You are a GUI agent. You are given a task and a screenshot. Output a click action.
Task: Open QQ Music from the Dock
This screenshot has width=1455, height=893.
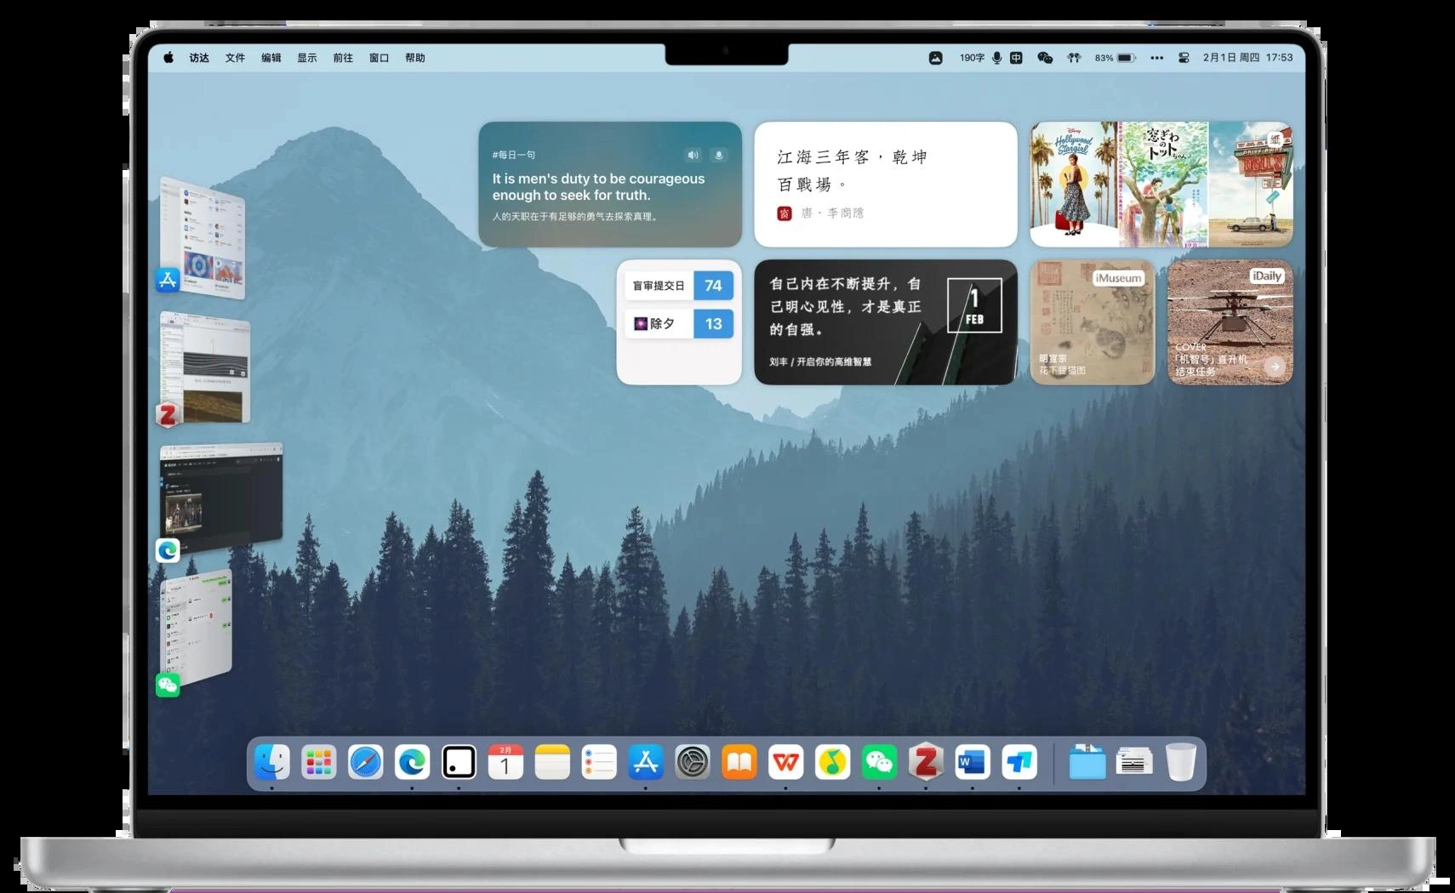(832, 763)
